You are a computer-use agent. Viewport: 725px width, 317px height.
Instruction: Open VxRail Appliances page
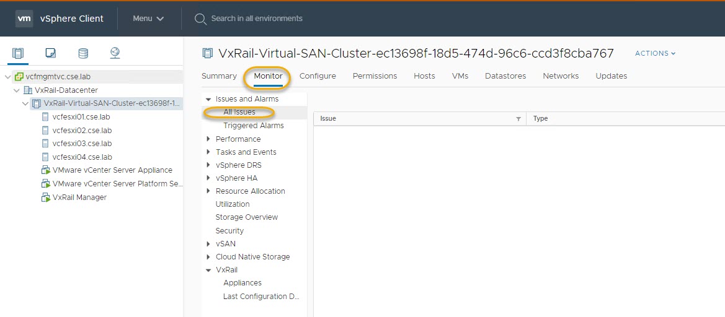(242, 283)
